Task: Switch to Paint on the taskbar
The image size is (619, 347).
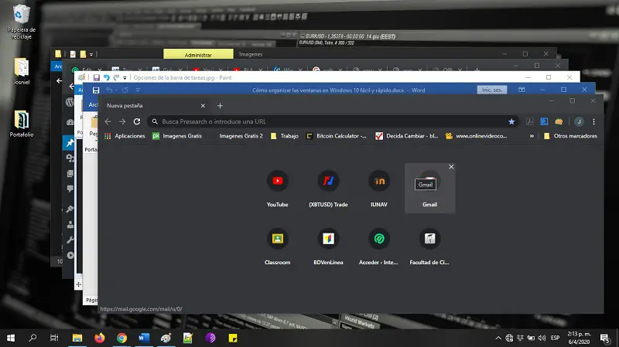Action: point(166,338)
